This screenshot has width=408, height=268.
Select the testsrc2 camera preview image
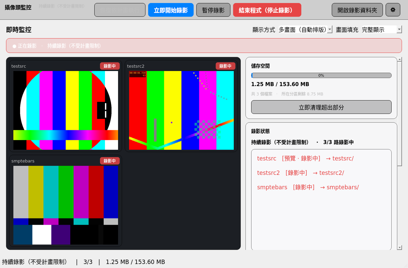pyautogui.click(x=181, y=110)
